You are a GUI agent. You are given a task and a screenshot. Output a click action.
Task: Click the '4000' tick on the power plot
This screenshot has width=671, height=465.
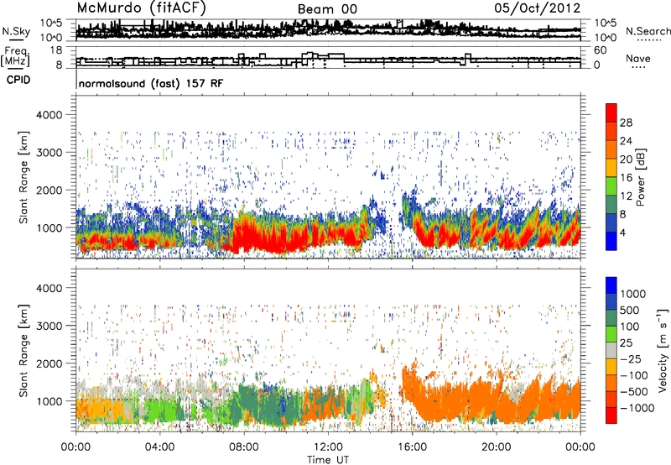pos(49,115)
